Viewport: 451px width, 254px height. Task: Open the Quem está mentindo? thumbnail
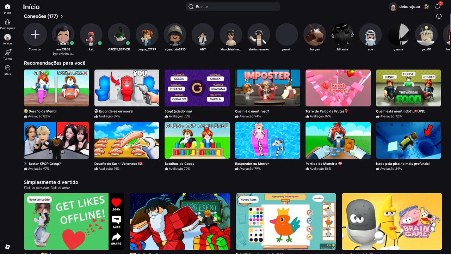coord(409,88)
